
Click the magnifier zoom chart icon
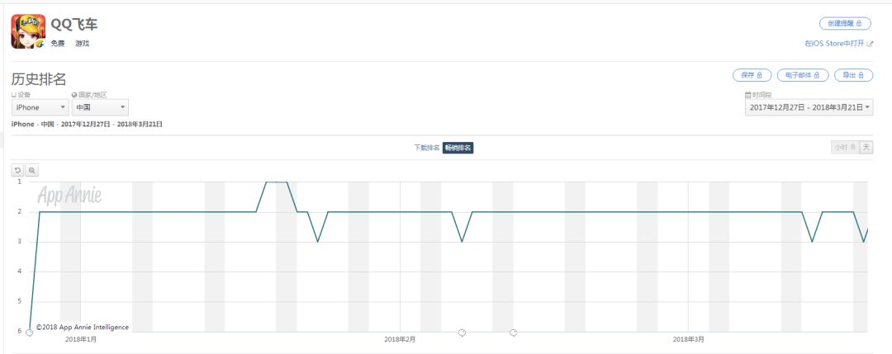point(32,170)
